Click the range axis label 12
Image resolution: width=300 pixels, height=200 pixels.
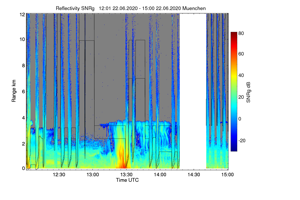coord(22,14)
